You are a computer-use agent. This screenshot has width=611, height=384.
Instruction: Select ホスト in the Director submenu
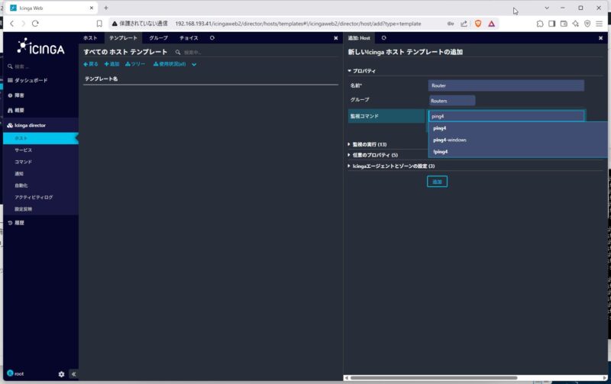pos(40,138)
